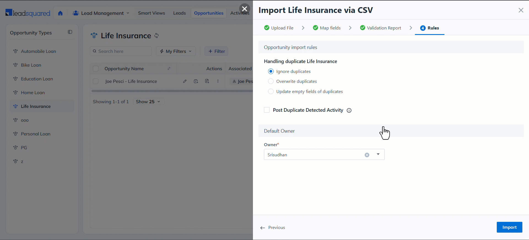Viewport: 529px width, 240px height.
Task: Select Home Loan in opportunity types
Action: (42, 92)
